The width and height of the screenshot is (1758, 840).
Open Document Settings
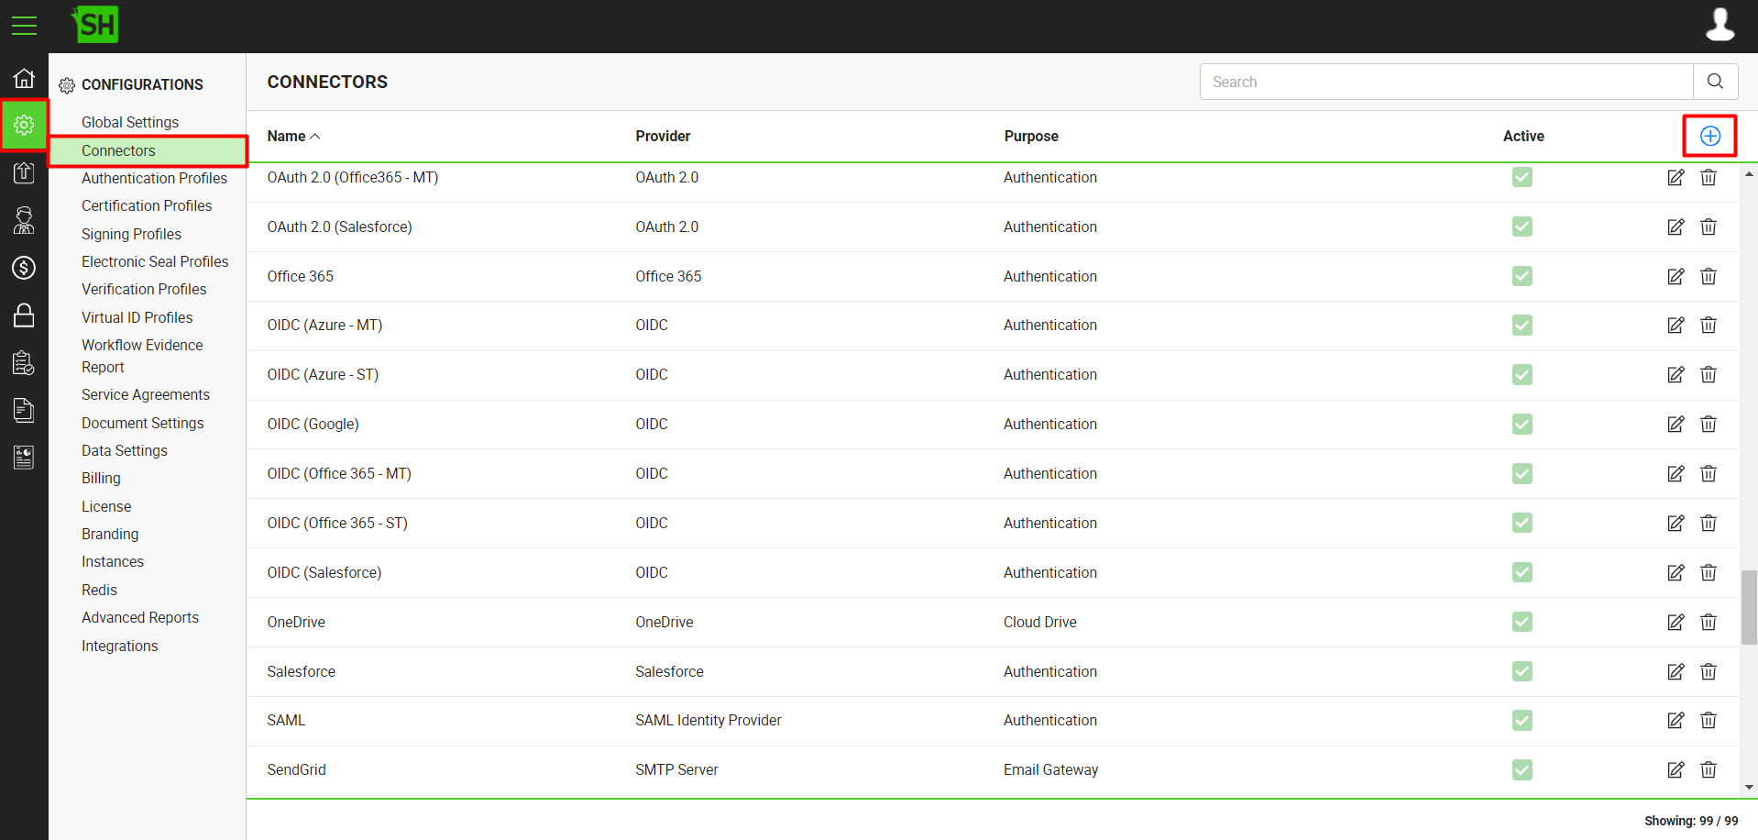click(143, 423)
